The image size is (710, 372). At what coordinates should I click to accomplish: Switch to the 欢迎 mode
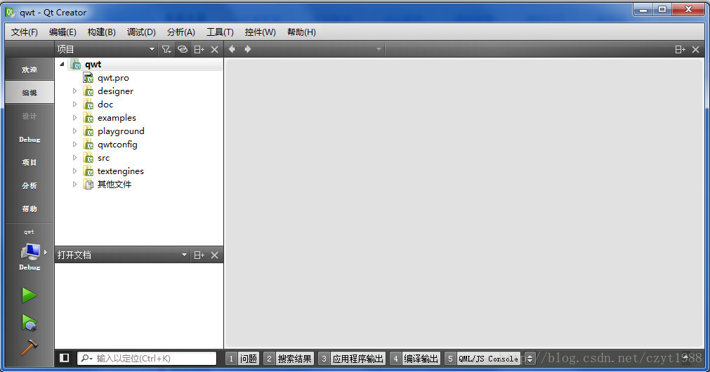[29, 69]
